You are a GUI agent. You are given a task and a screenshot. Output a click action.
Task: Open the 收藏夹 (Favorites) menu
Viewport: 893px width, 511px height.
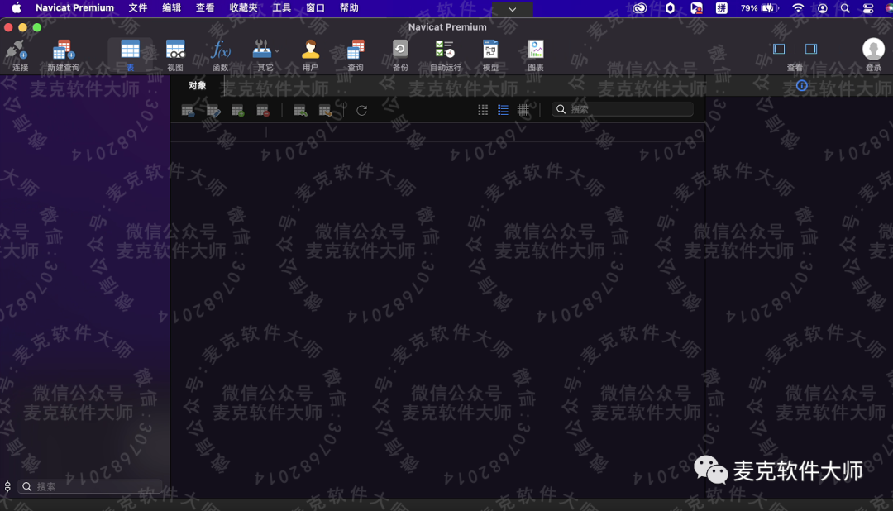[243, 8]
